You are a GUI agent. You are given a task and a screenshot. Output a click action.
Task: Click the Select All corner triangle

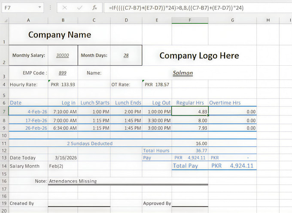(6, 20)
